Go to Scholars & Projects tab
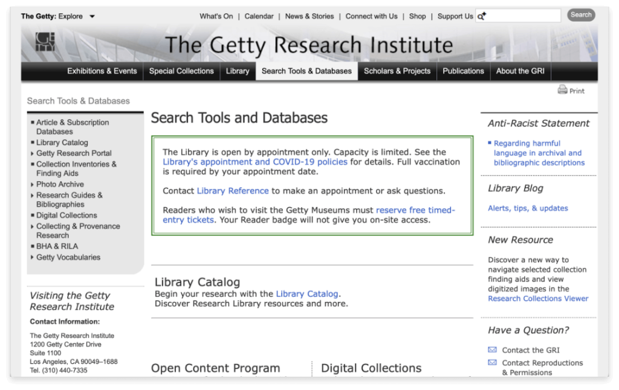This screenshot has height=390, width=619. (x=397, y=71)
